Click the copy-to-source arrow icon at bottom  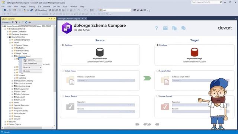pos(157,124)
